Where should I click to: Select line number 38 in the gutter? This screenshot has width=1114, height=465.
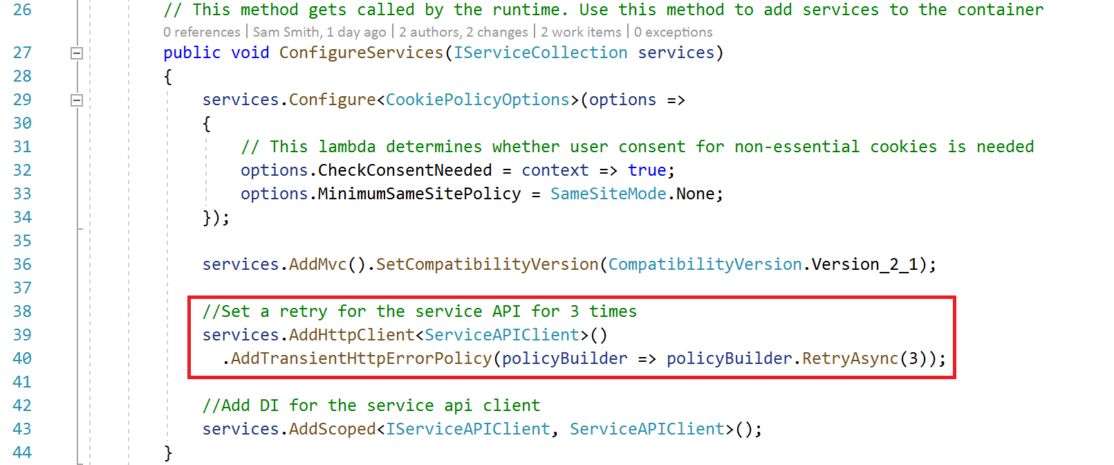pyautogui.click(x=22, y=311)
